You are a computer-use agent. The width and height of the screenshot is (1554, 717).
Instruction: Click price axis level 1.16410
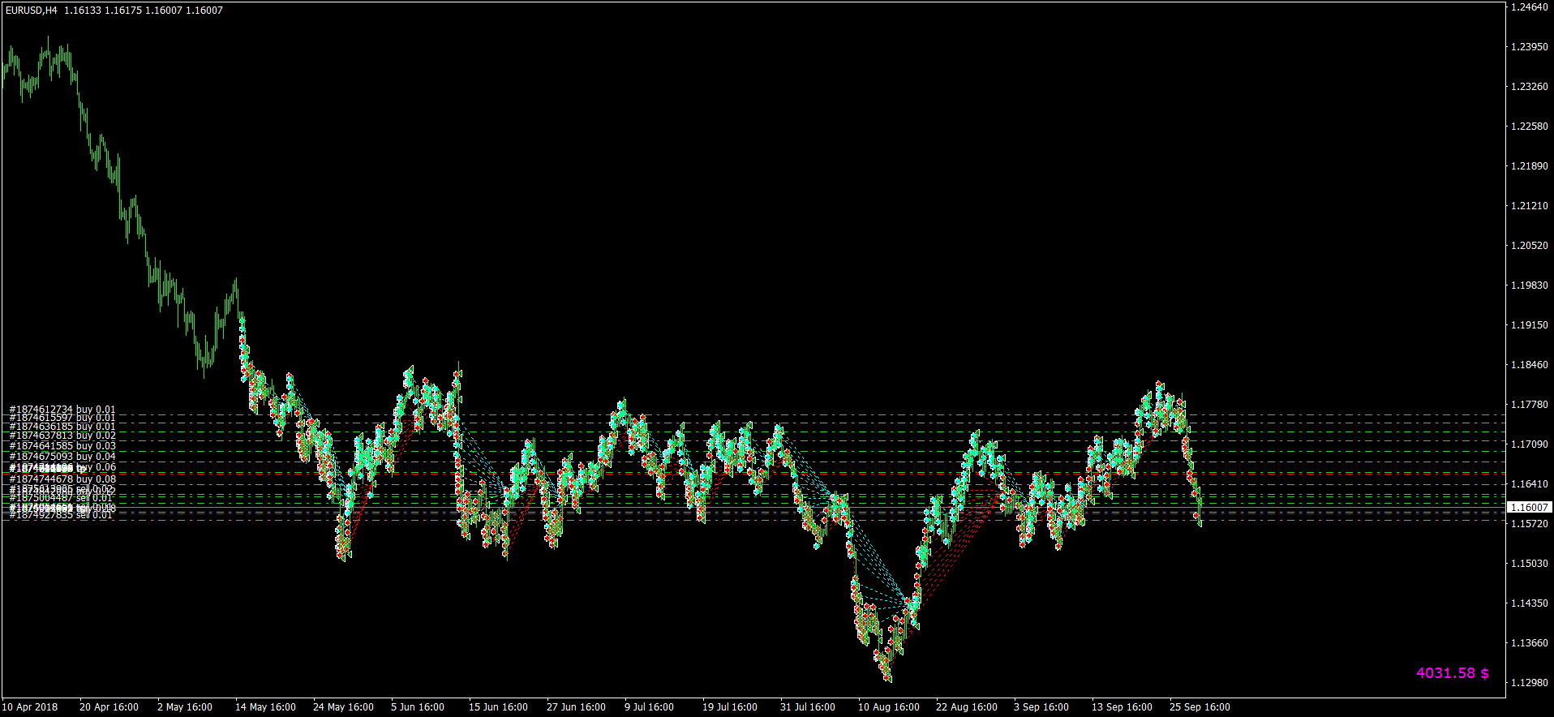(x=1529, y=484)
